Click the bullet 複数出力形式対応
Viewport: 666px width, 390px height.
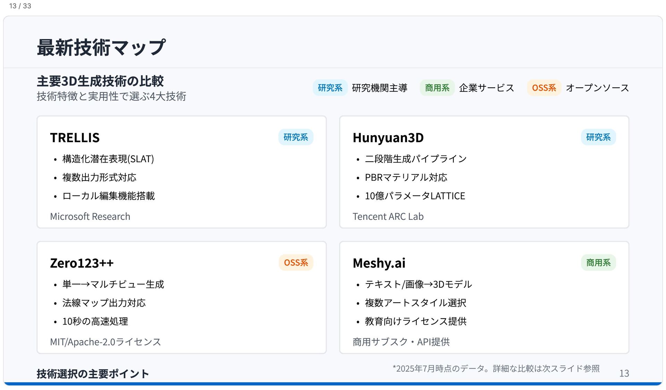(99, 177)
